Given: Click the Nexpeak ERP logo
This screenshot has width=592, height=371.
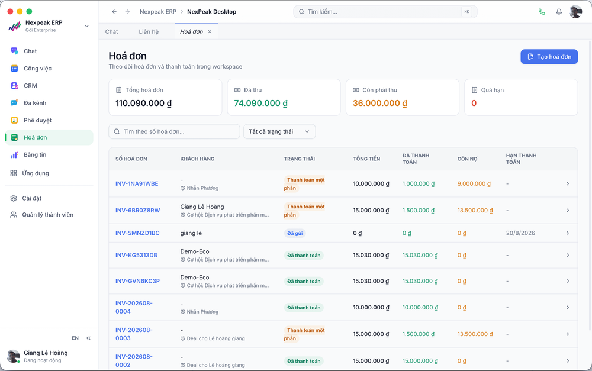Looking at the screenshot, I should coord(15,26).
